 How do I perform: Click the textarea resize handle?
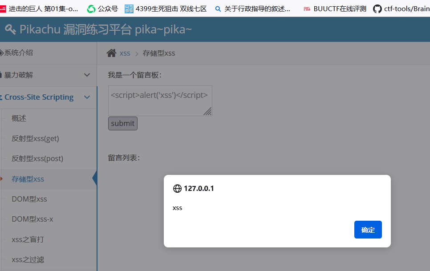click(207, 112)
